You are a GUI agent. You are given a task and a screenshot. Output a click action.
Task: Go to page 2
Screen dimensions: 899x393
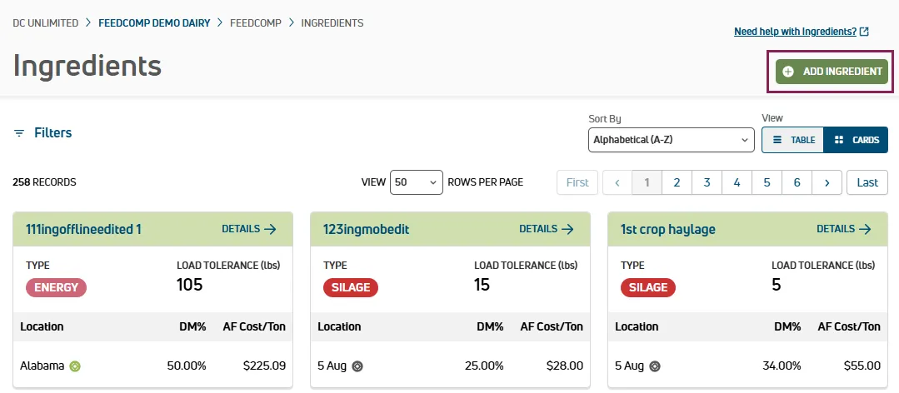[677, 182]
